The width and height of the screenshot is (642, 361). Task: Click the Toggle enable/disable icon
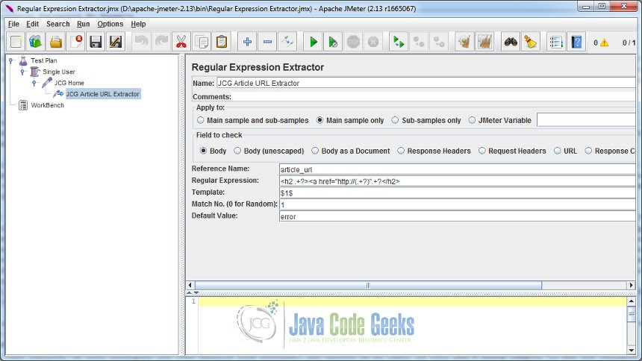pyautogui.click(x=287, y=42)
